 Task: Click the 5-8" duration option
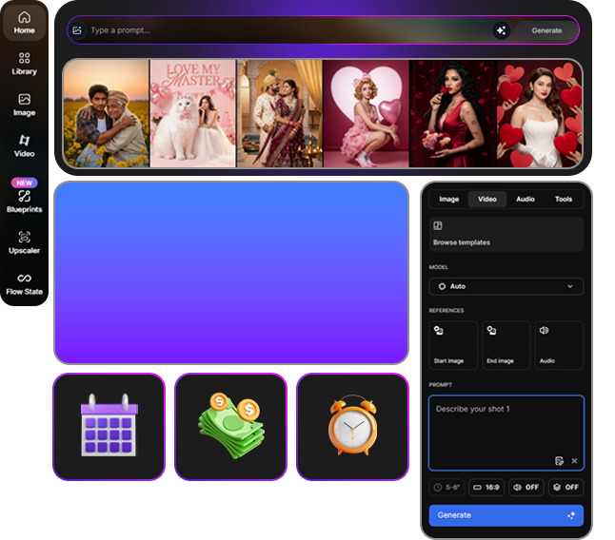tap(446, 488)
